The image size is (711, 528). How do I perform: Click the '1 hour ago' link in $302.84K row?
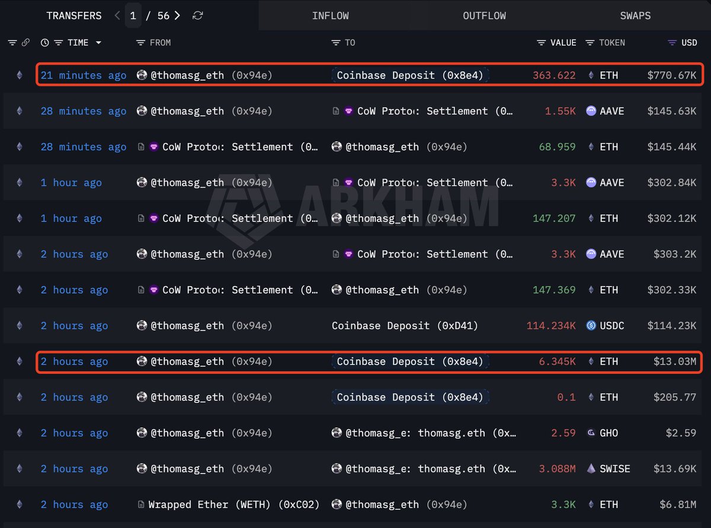(71, 182)
